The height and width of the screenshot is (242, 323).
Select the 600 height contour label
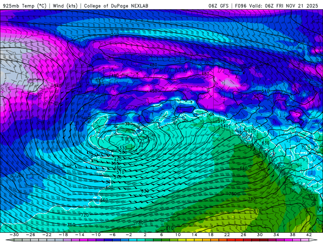pyautogui.click(x=109, y=187)
